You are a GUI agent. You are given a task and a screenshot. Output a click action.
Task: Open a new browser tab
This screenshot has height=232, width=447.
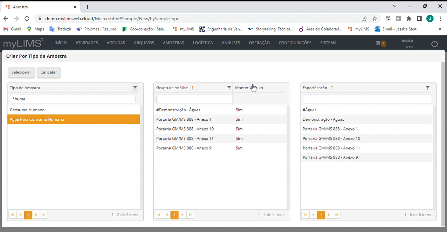(x=87, y=7)
